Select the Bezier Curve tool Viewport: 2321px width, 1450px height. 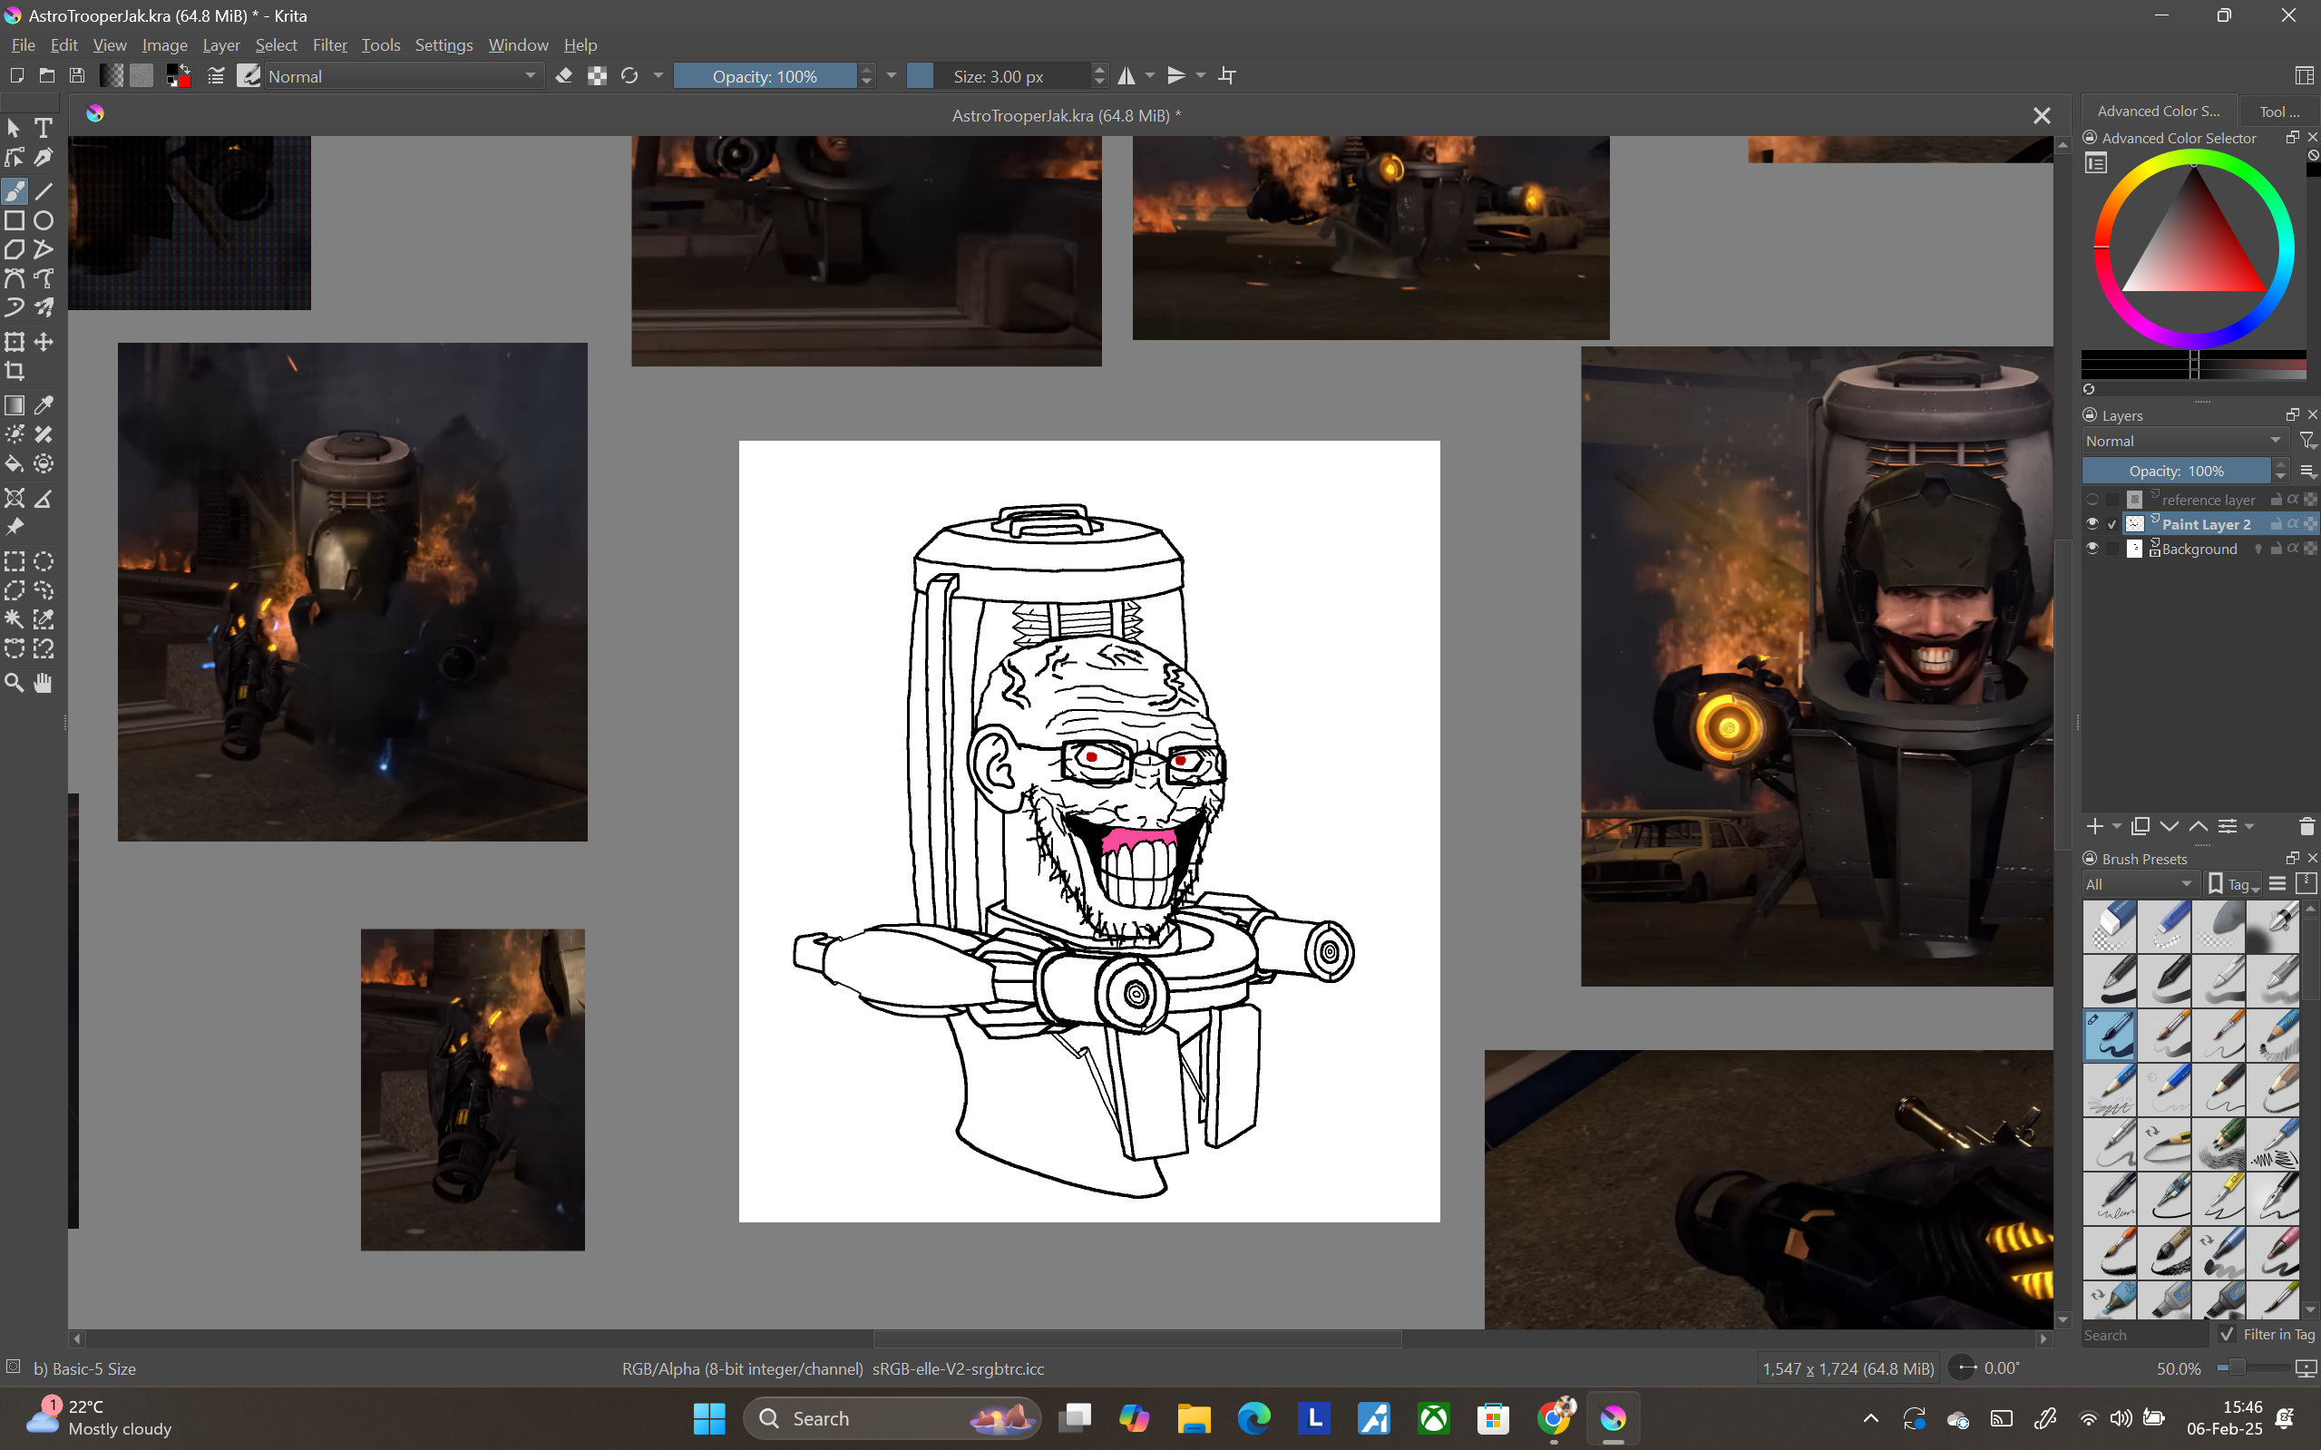click(15, 279)
